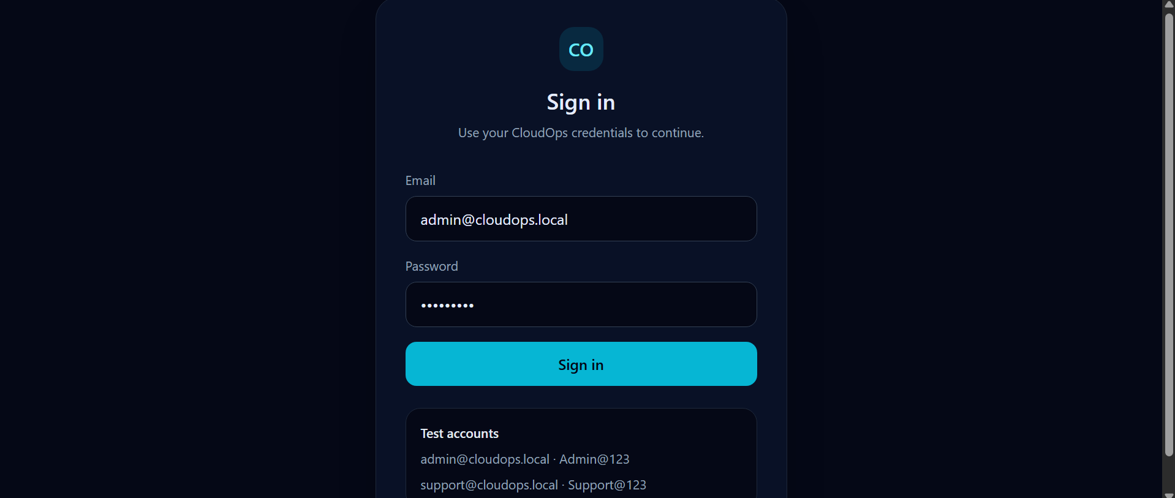Click the scrollbar track below the thumb
The width and height of the screenshot is (1175, 498).
tap(1169, 473)
